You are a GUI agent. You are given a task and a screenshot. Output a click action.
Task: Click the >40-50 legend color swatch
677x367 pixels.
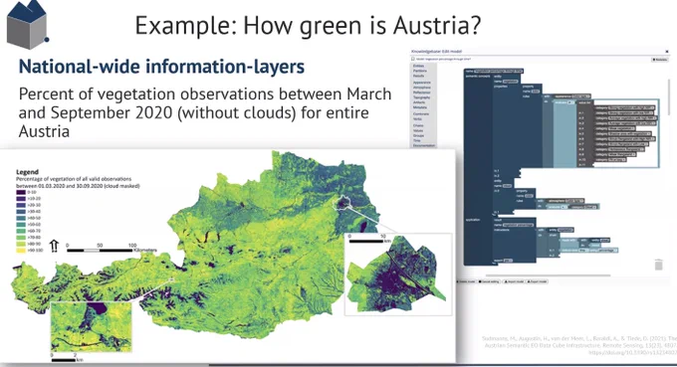pyautogui.click(x=21, y=218)
